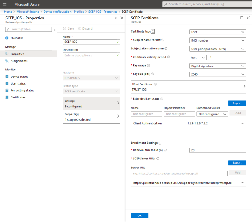
Task: Open Per-setting status under Monitor
Action: pos(22,91)
